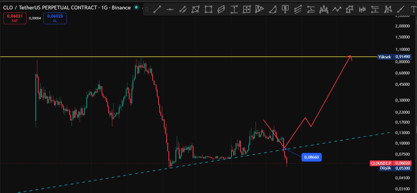The image size is (417, 193).
Task: Select the horizontal line tool
Action: tap(170, 9)
